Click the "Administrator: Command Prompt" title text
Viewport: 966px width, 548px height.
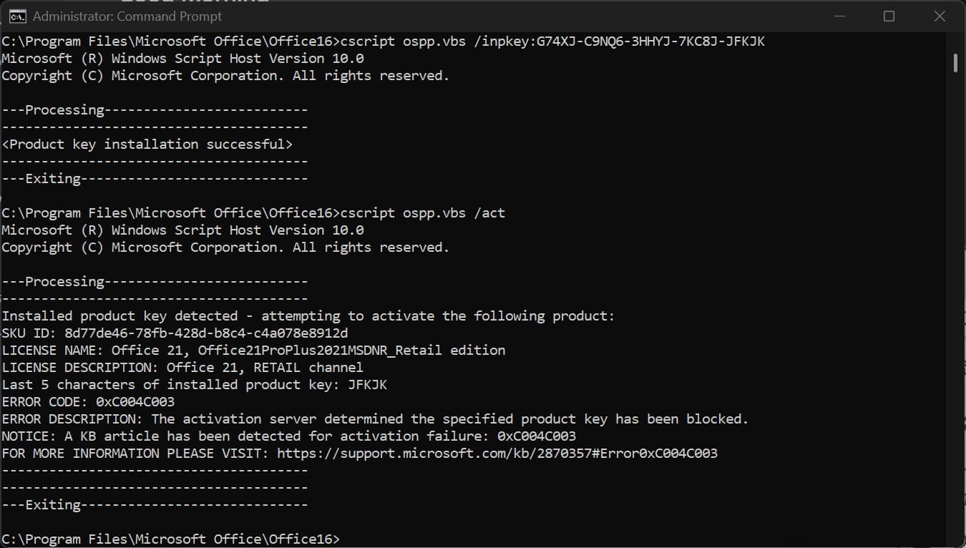pos(127,16)
